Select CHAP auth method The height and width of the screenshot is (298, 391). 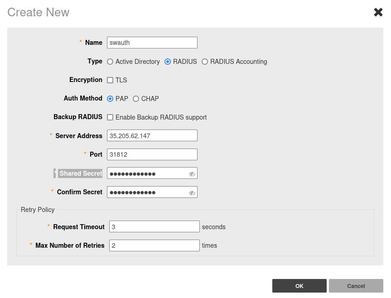(136, 99)
